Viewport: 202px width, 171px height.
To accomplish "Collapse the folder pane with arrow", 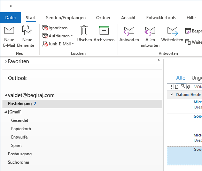I will tap(159, 60).
